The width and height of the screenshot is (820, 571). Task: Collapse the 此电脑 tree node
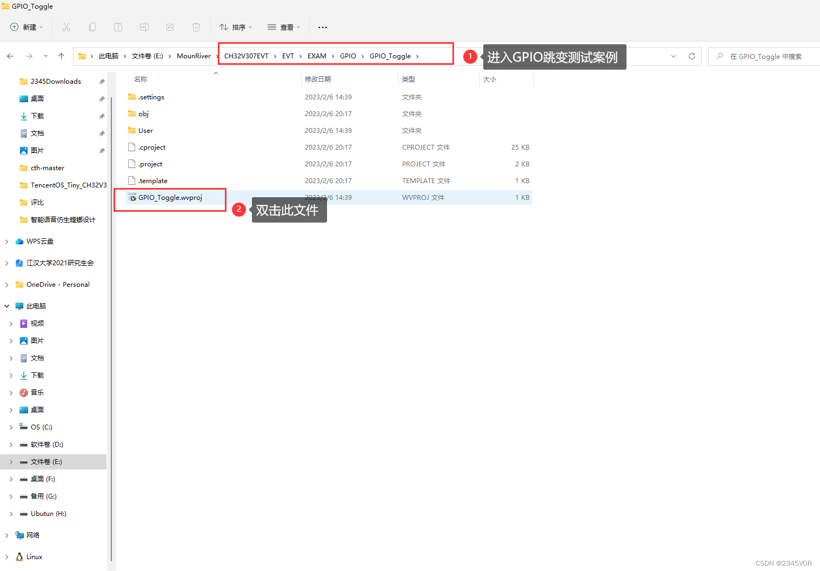pyautogui.click(x=6, y=306)
